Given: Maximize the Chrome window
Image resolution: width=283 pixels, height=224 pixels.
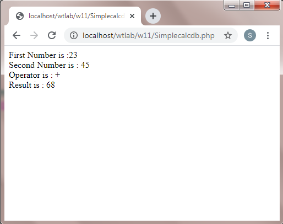Looking at the screenshot, I should (x=247, y=6).
